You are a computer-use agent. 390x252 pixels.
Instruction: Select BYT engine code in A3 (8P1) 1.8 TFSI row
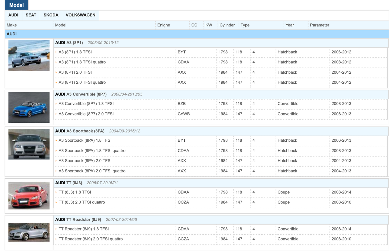tap(182, 52)
